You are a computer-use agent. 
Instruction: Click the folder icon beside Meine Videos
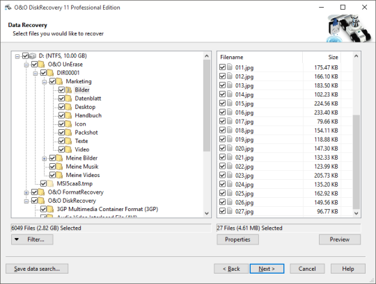point(59,175)
